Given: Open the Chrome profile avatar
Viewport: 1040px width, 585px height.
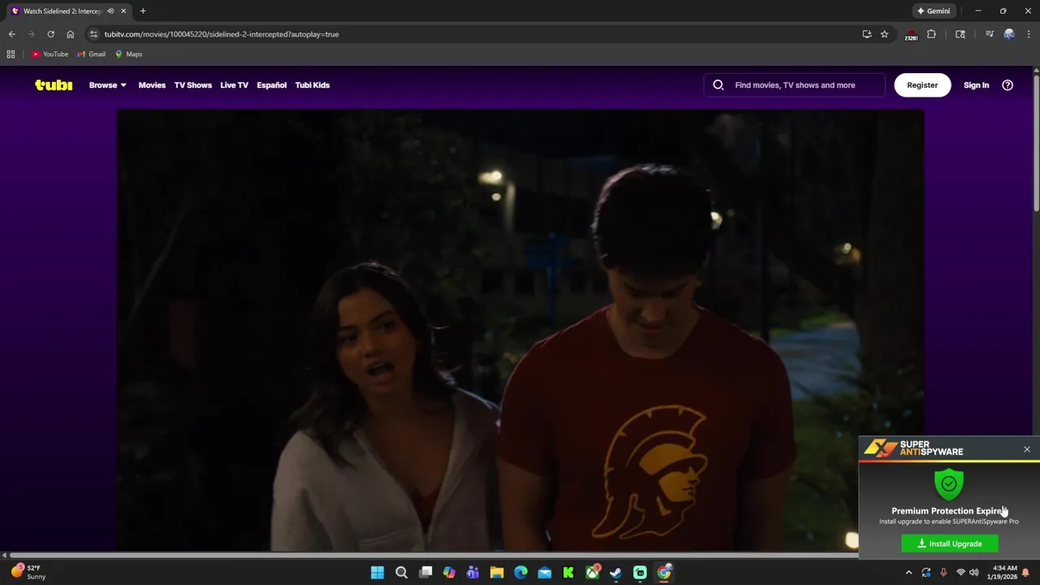Looking at the screenshot, I should [1009, 34].
